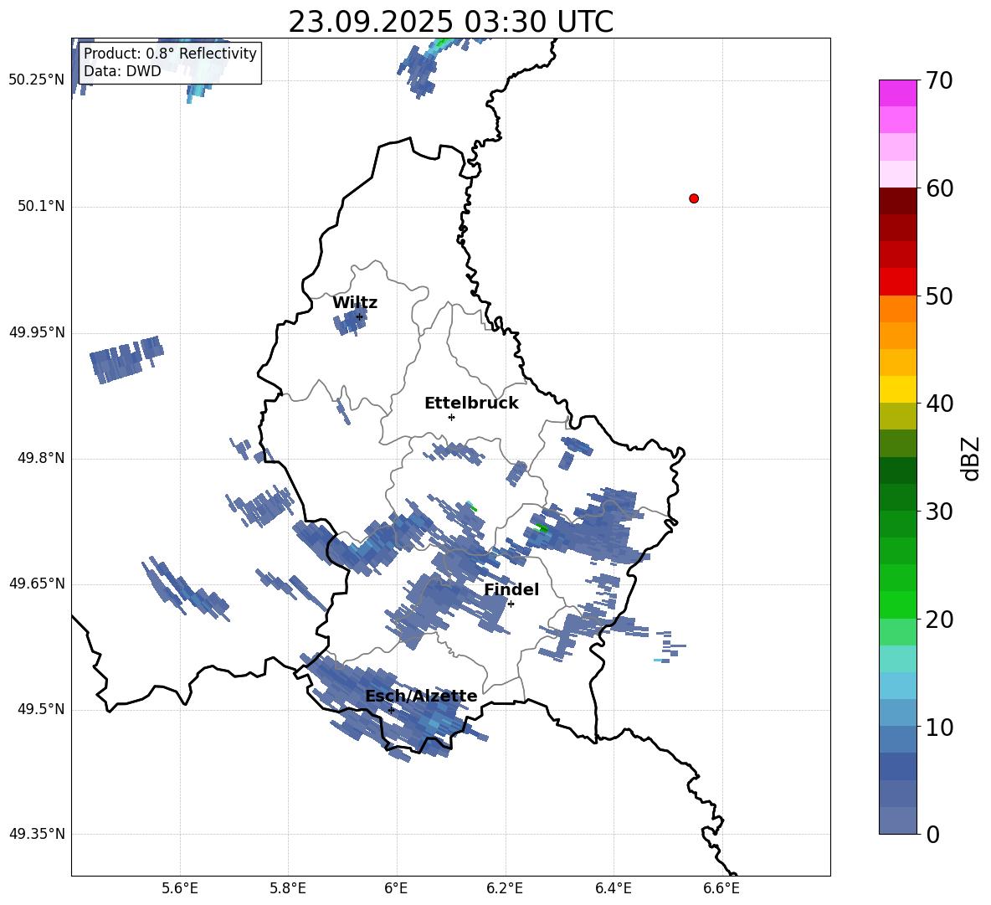Click the Findel location label
Viewport: 991px width, 905px height.
pyautogui.click(x=511, y=589)
